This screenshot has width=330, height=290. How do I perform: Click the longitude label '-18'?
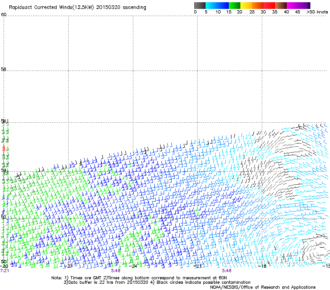(x=262, y=266)
